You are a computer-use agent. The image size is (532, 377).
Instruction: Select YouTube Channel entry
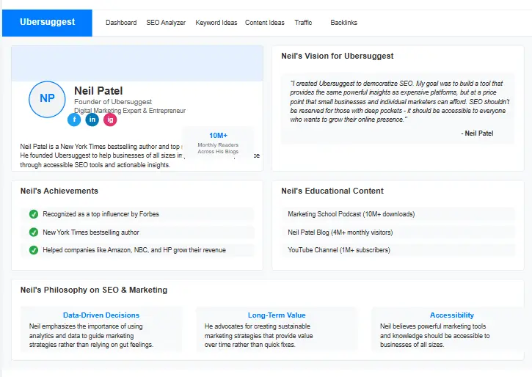coord(398,250)
